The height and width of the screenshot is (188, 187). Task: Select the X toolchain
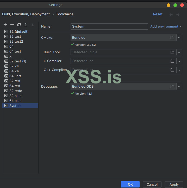(20, 56)
